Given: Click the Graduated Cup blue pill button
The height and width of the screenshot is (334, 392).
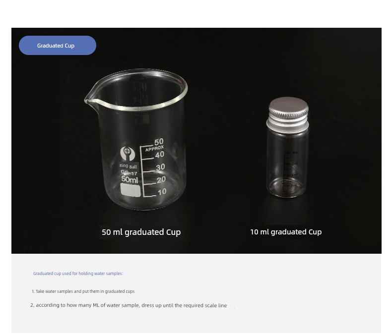Looking at the screenshot, I should pyautogui.click(x=57, y=46).
